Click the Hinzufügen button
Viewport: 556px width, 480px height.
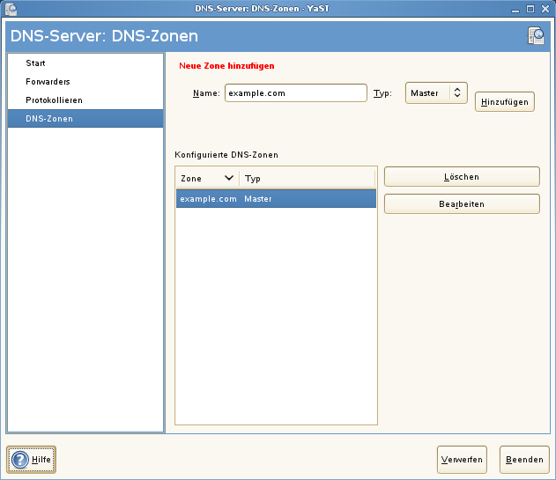pyautogui.click(x=504, y=102)
